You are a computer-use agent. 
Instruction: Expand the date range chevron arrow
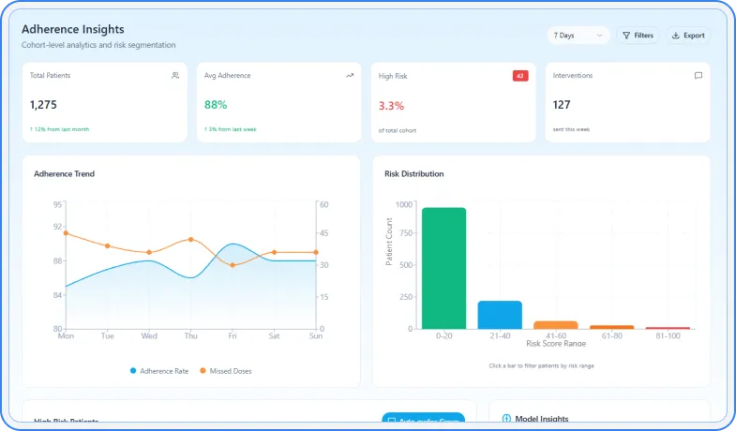(x=599, y=36)
